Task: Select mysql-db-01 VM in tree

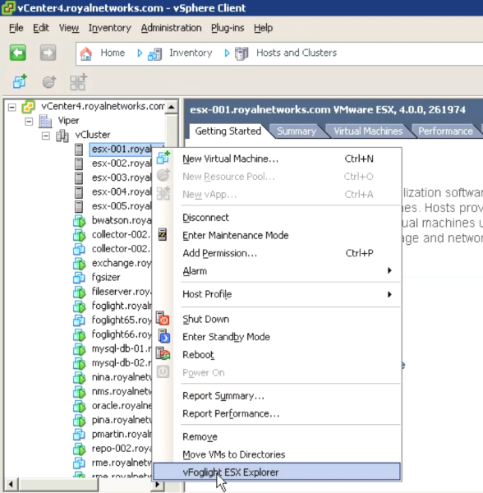Action: coord(122,349)
